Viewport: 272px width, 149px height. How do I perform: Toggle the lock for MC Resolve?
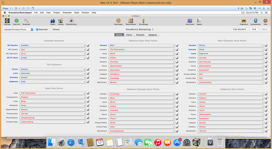tap(88, 45)
